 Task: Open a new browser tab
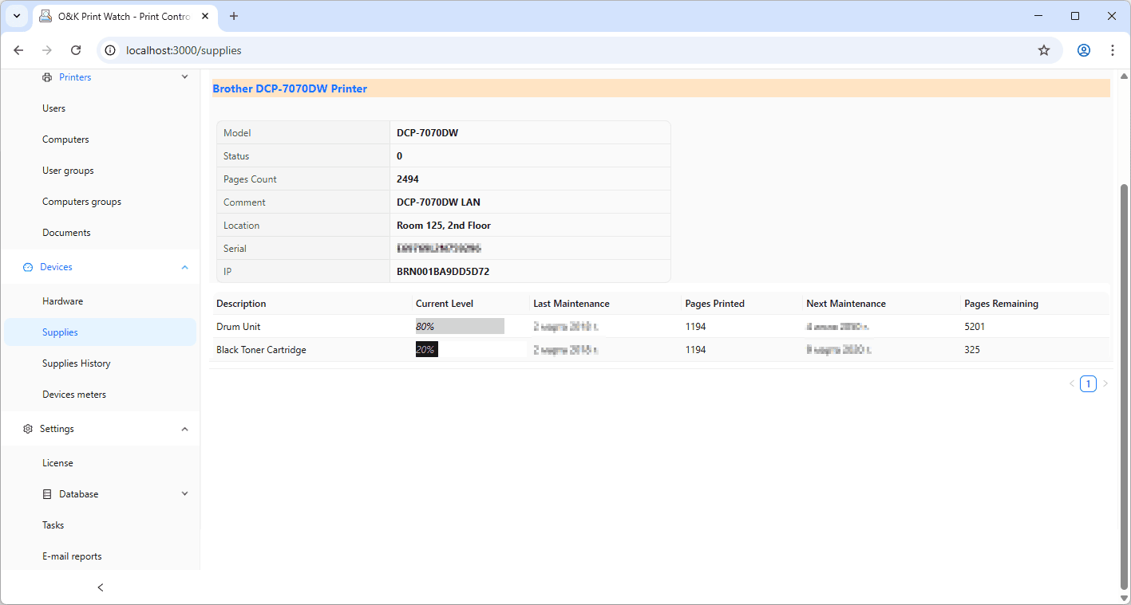click(x=234, y=16)
